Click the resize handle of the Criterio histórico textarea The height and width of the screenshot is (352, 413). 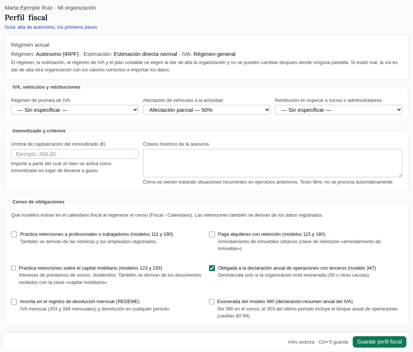pyautogui.click(x=400, y=175)
